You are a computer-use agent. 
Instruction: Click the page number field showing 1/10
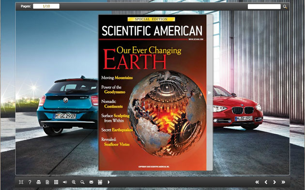[46, 6]
